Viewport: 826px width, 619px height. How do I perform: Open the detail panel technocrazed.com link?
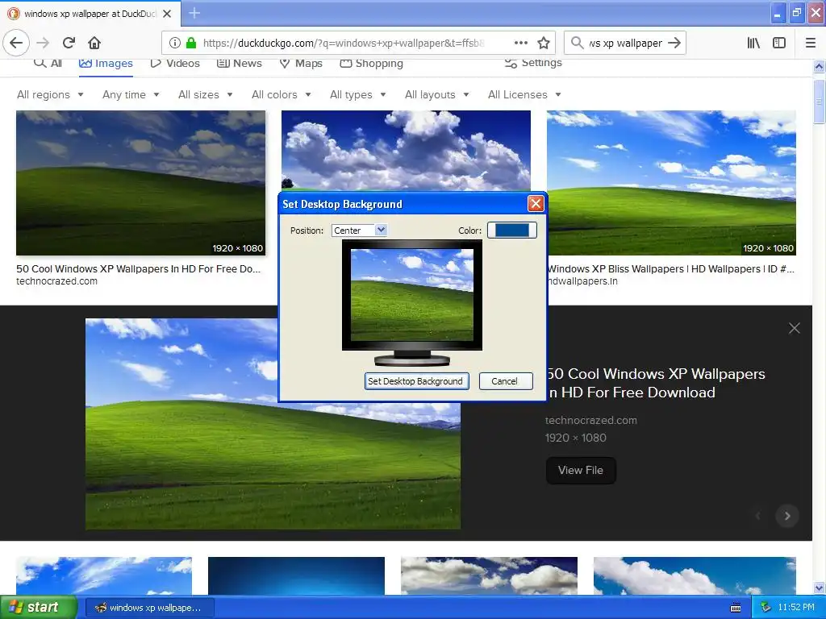pyautogui.click(x=591, y=420)
